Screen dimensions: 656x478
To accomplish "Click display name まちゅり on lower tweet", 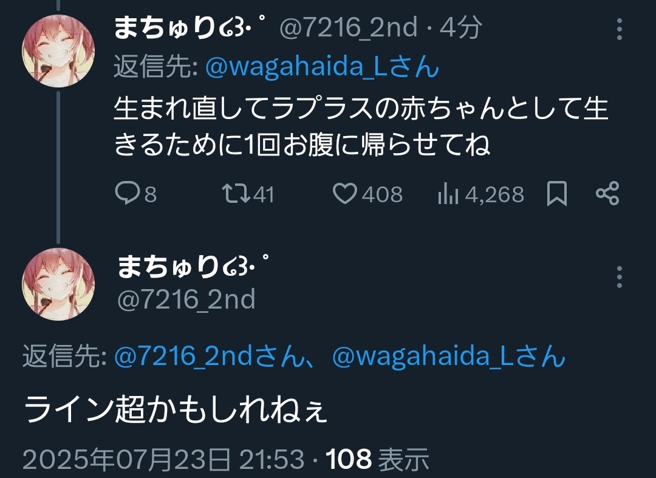I will coord(193,266).
